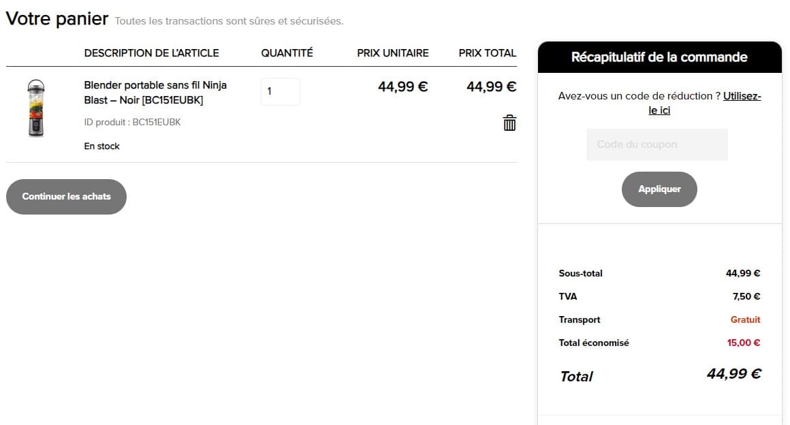Click the PRIX UNITAIRE column header
The image size is (790, 425).
point(392,53)
